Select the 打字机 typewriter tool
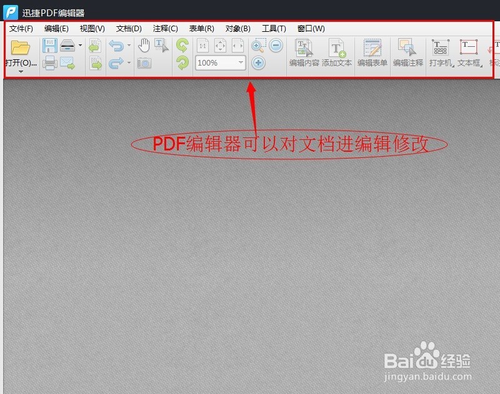 pos(441,53)
